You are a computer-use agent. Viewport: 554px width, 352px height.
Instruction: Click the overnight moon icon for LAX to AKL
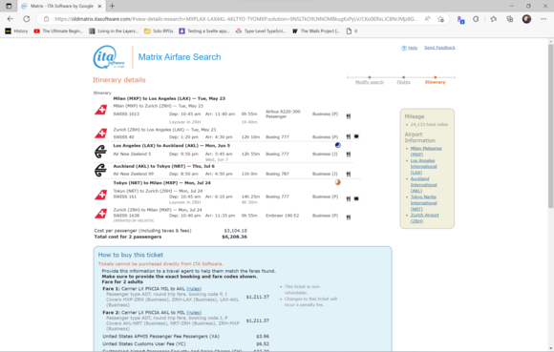tap(338, 145)
